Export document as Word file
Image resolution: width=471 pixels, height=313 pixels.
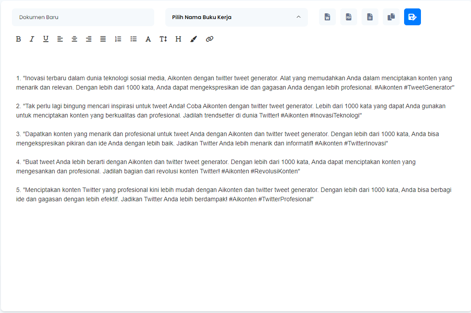(x=327, y=17)
